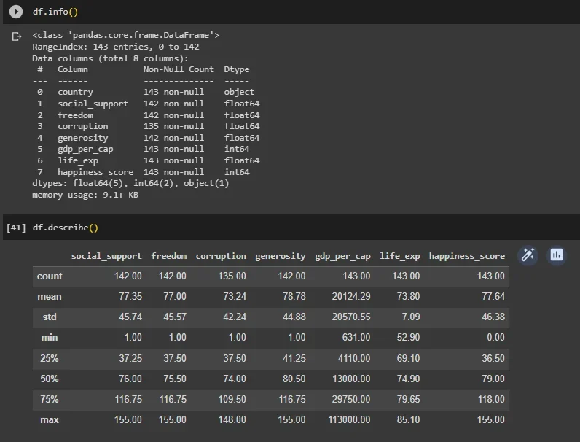The image size is (580, 442).
Task: Select the life_exp column header
Action: 400,256
